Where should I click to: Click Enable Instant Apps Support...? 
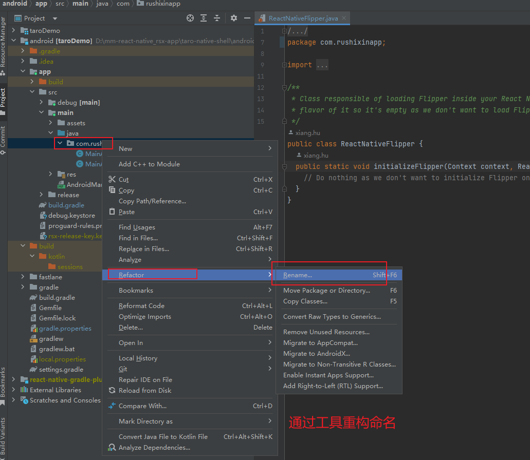[339, 375]
